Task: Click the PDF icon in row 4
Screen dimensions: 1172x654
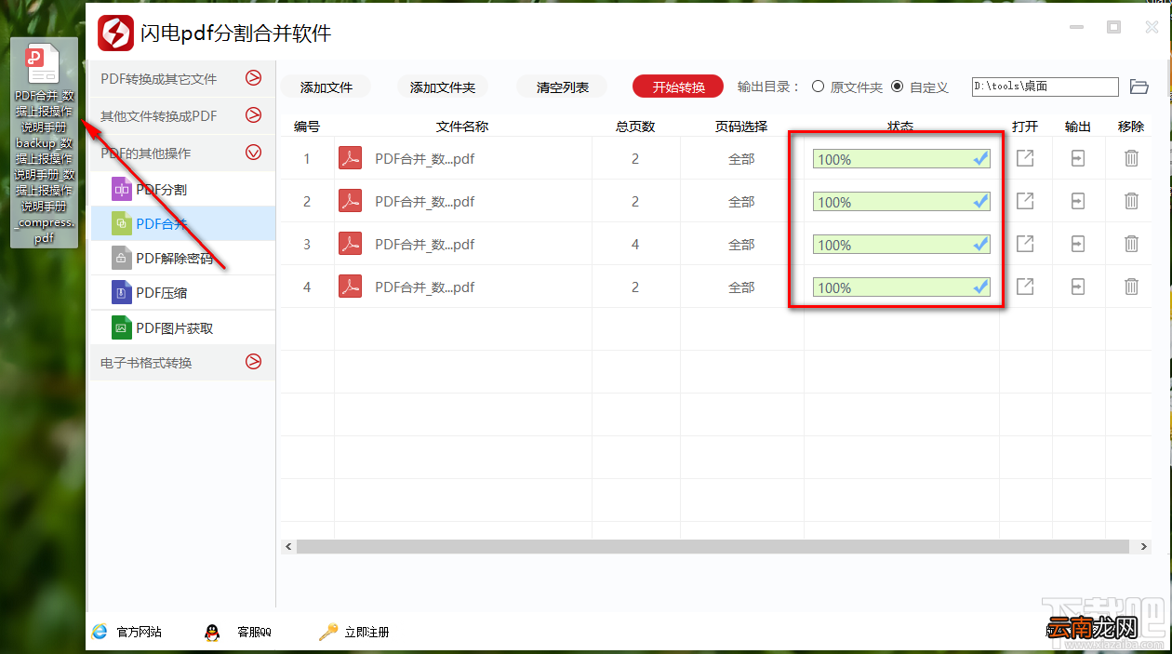Action: 349,287
